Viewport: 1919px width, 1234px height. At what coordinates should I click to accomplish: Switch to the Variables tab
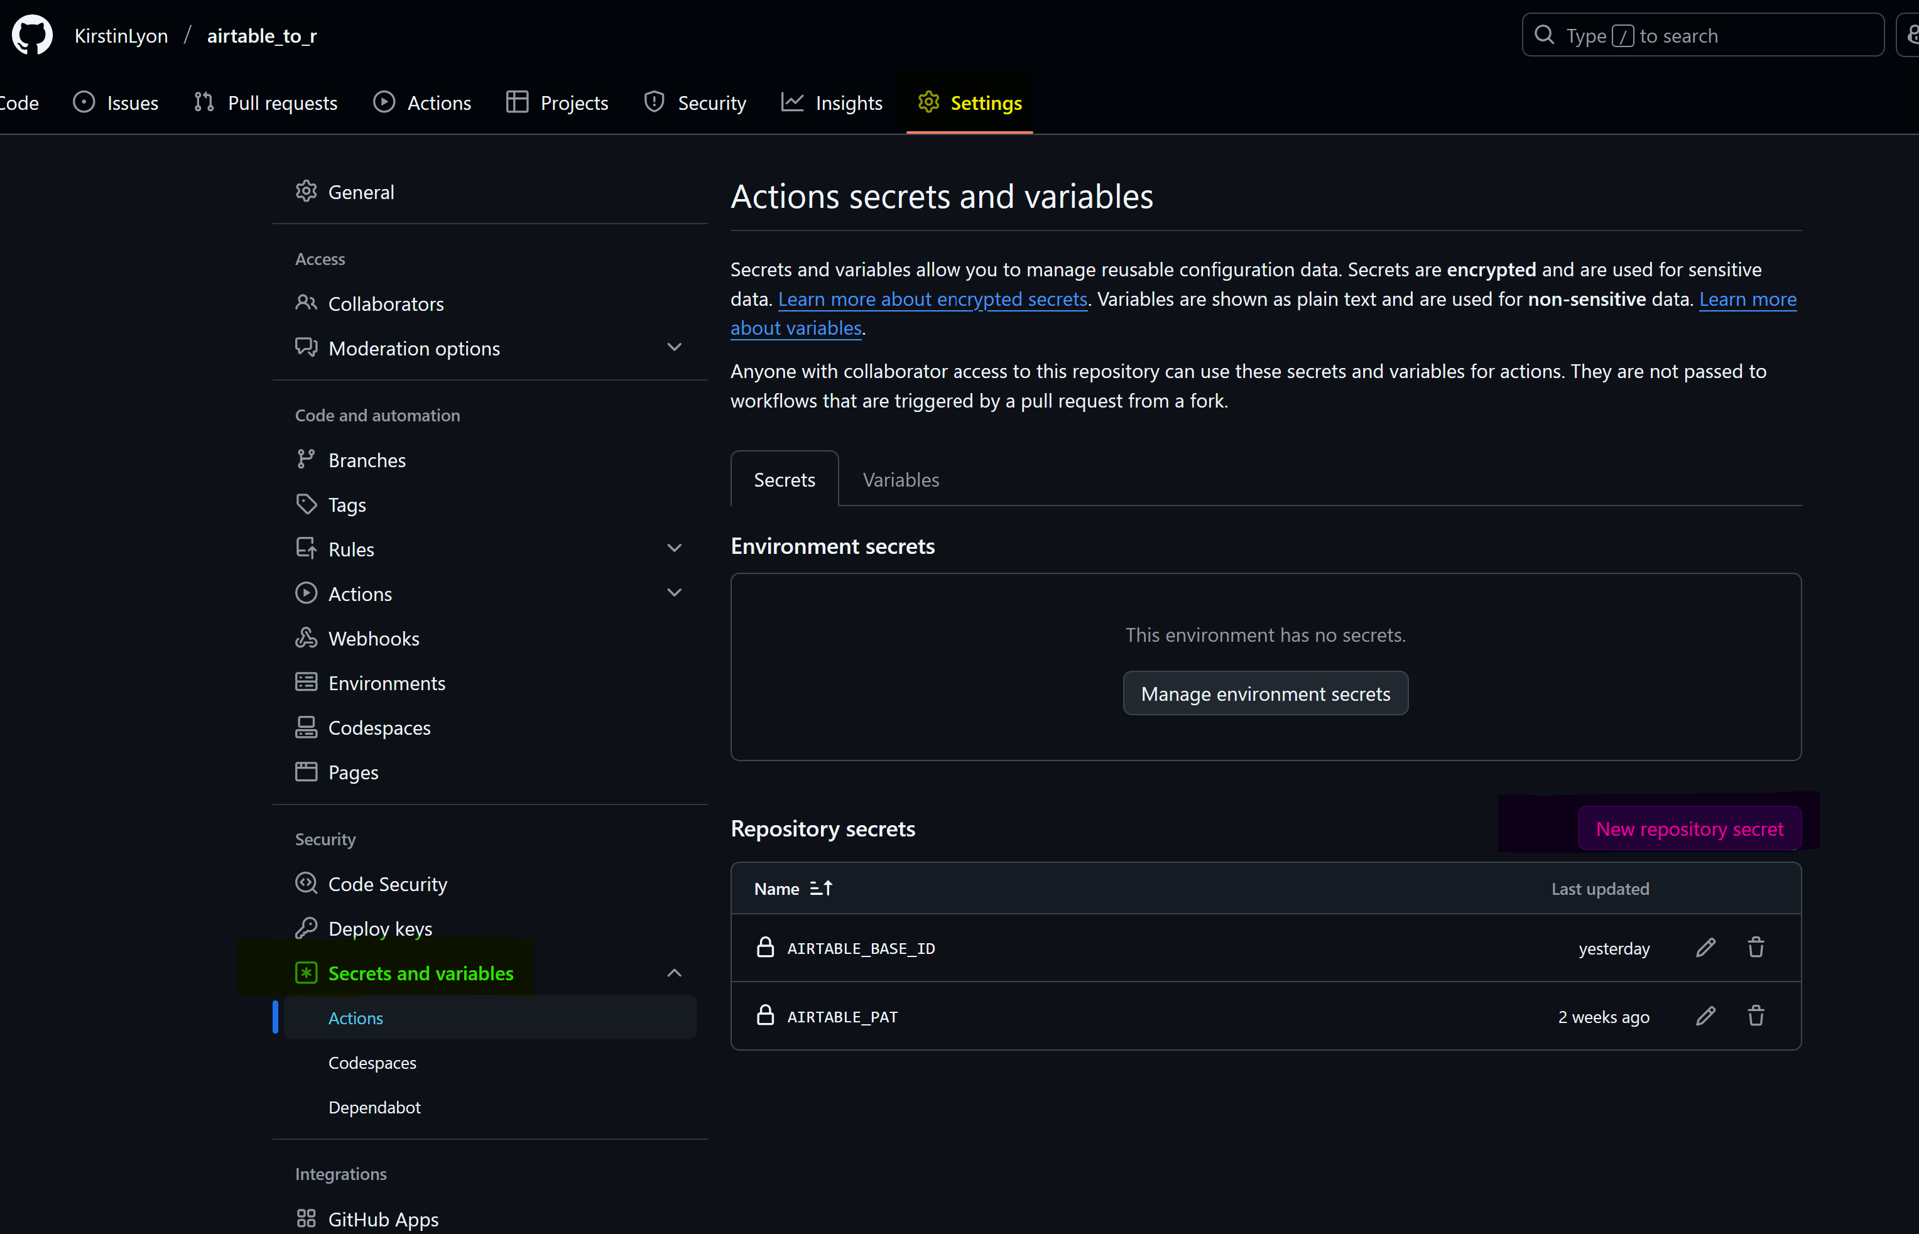pyautogui.click(x=900, y=480)
